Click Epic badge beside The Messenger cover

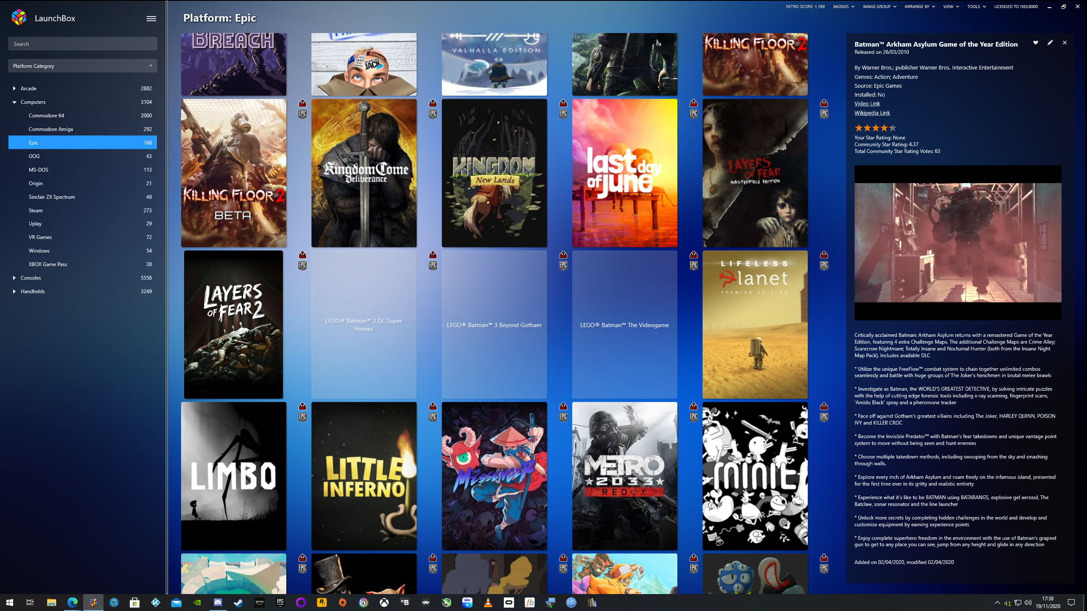pos(563,417)
